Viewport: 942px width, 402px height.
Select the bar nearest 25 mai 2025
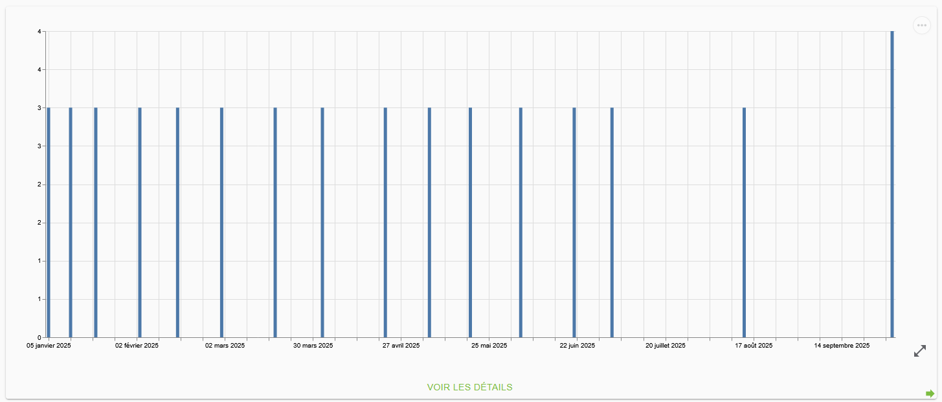click(x=470, y=223)
